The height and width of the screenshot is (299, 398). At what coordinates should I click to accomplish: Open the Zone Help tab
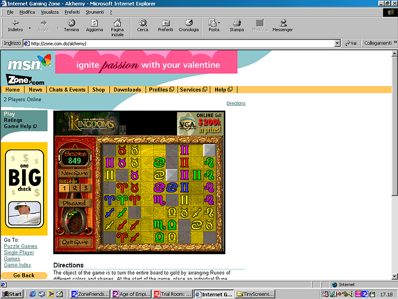[x=224, y=90]
